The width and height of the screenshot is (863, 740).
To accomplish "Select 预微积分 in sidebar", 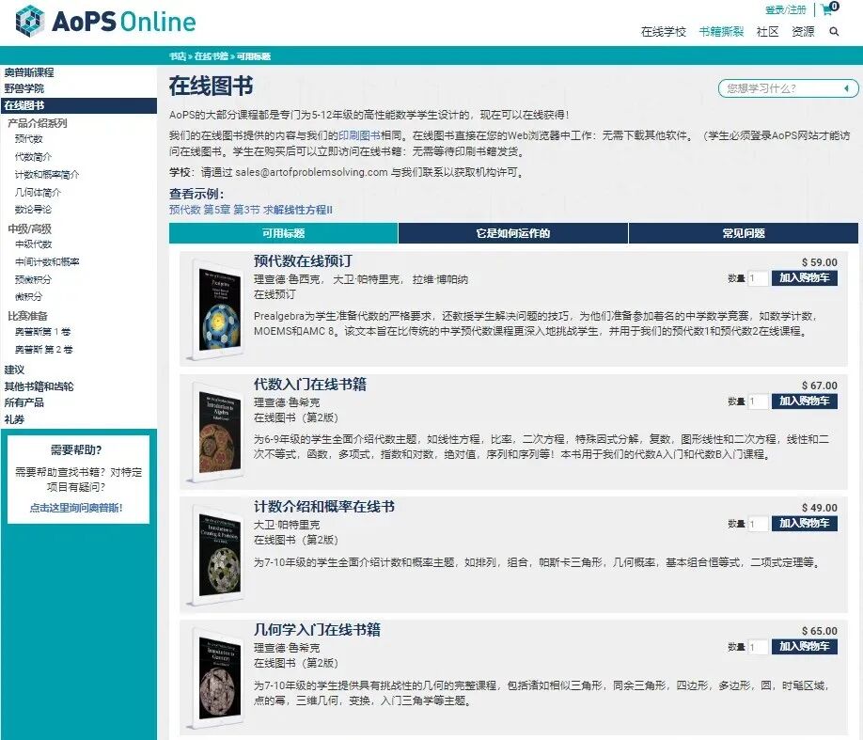I will (33, 279).
